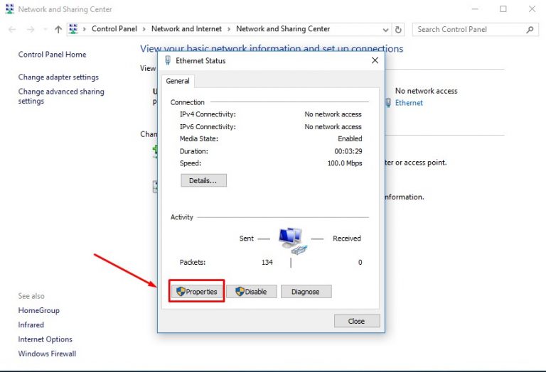The width and height of the screenshot is (546, 372).
Task: Open Change advanced sharing settings
Action: click(61, 96)
